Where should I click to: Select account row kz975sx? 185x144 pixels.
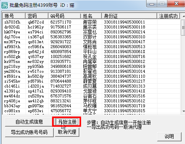[x=91, y=61]
